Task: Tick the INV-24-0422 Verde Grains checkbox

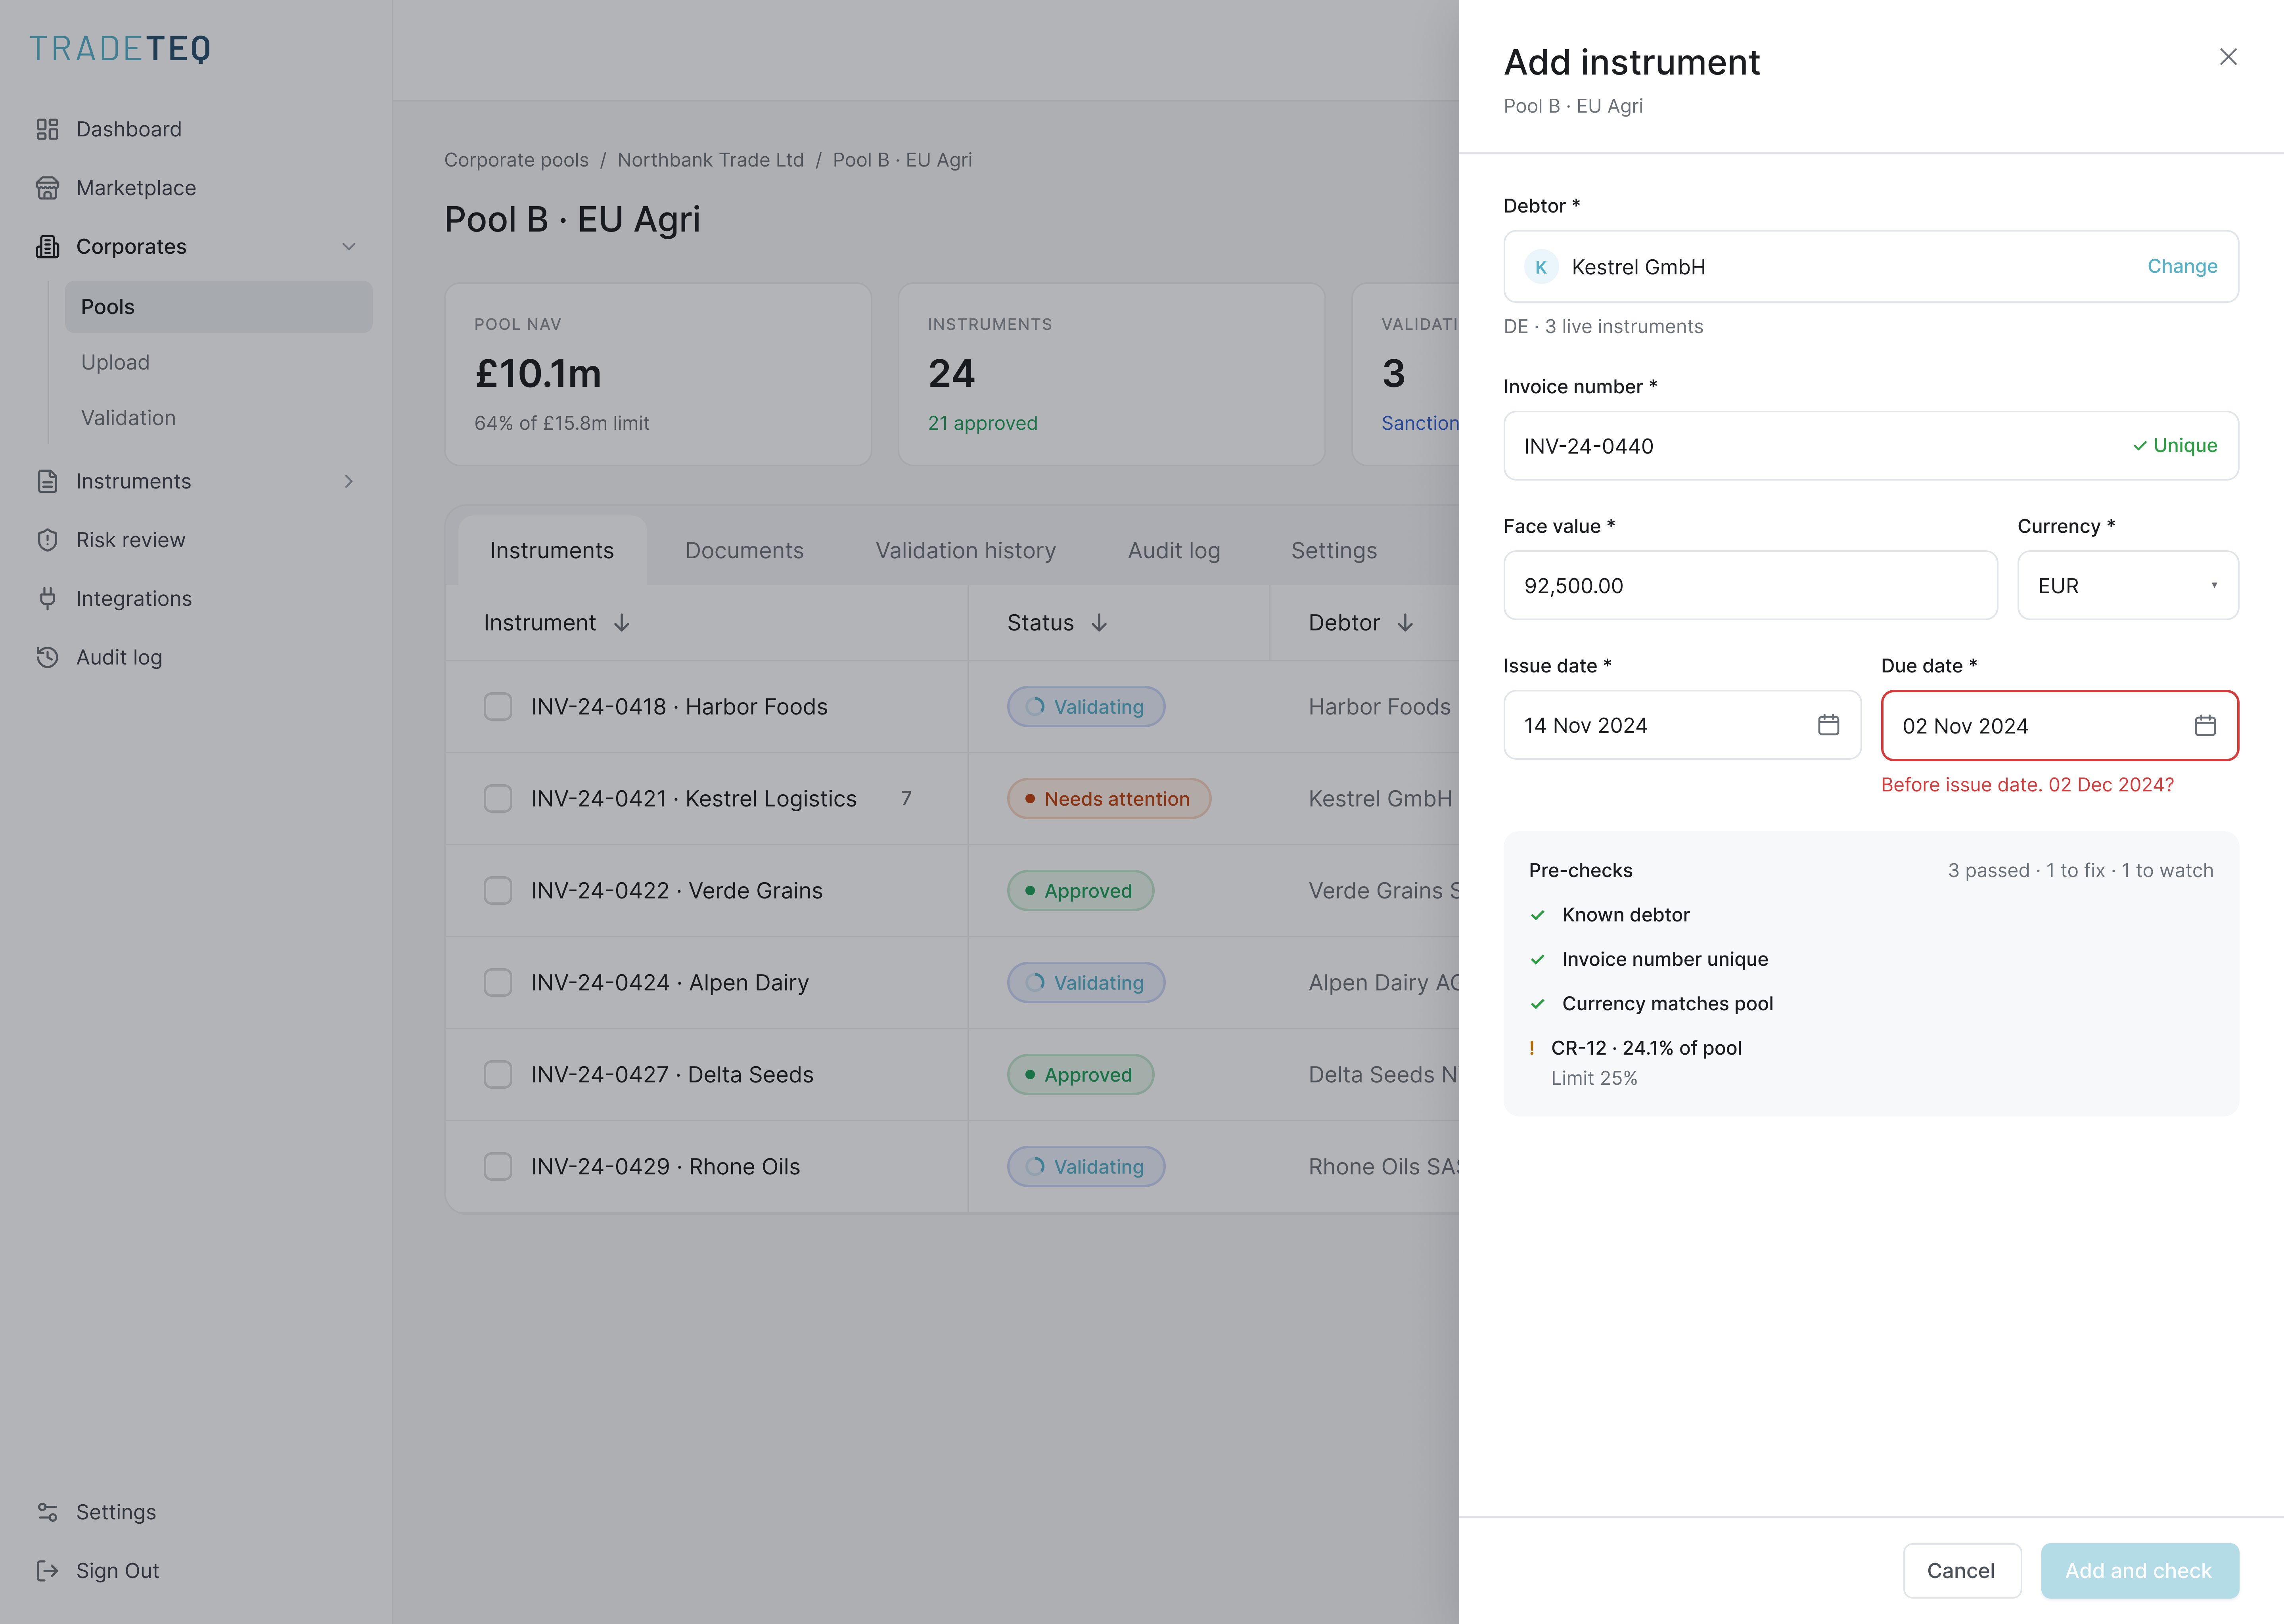Action: pyautogui.click(x=498, y=891)
